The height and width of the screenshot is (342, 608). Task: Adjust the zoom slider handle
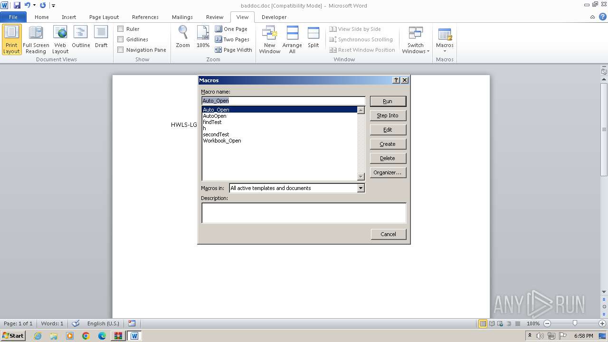(x=575, y=323)
